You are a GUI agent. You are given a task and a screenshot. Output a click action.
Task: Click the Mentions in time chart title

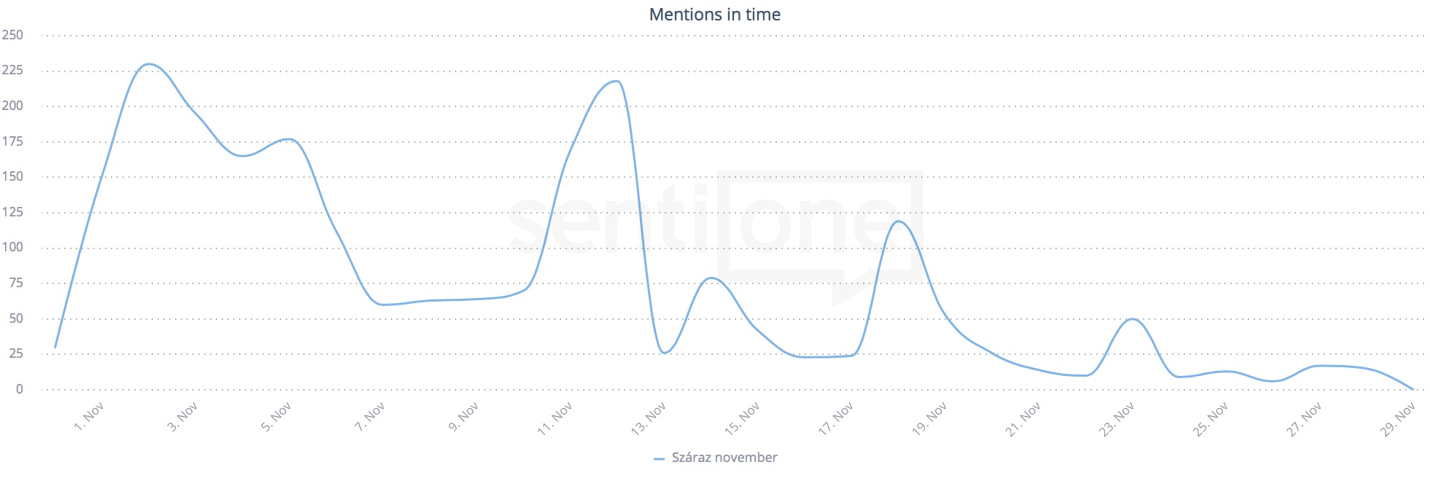tap(714, 15)
